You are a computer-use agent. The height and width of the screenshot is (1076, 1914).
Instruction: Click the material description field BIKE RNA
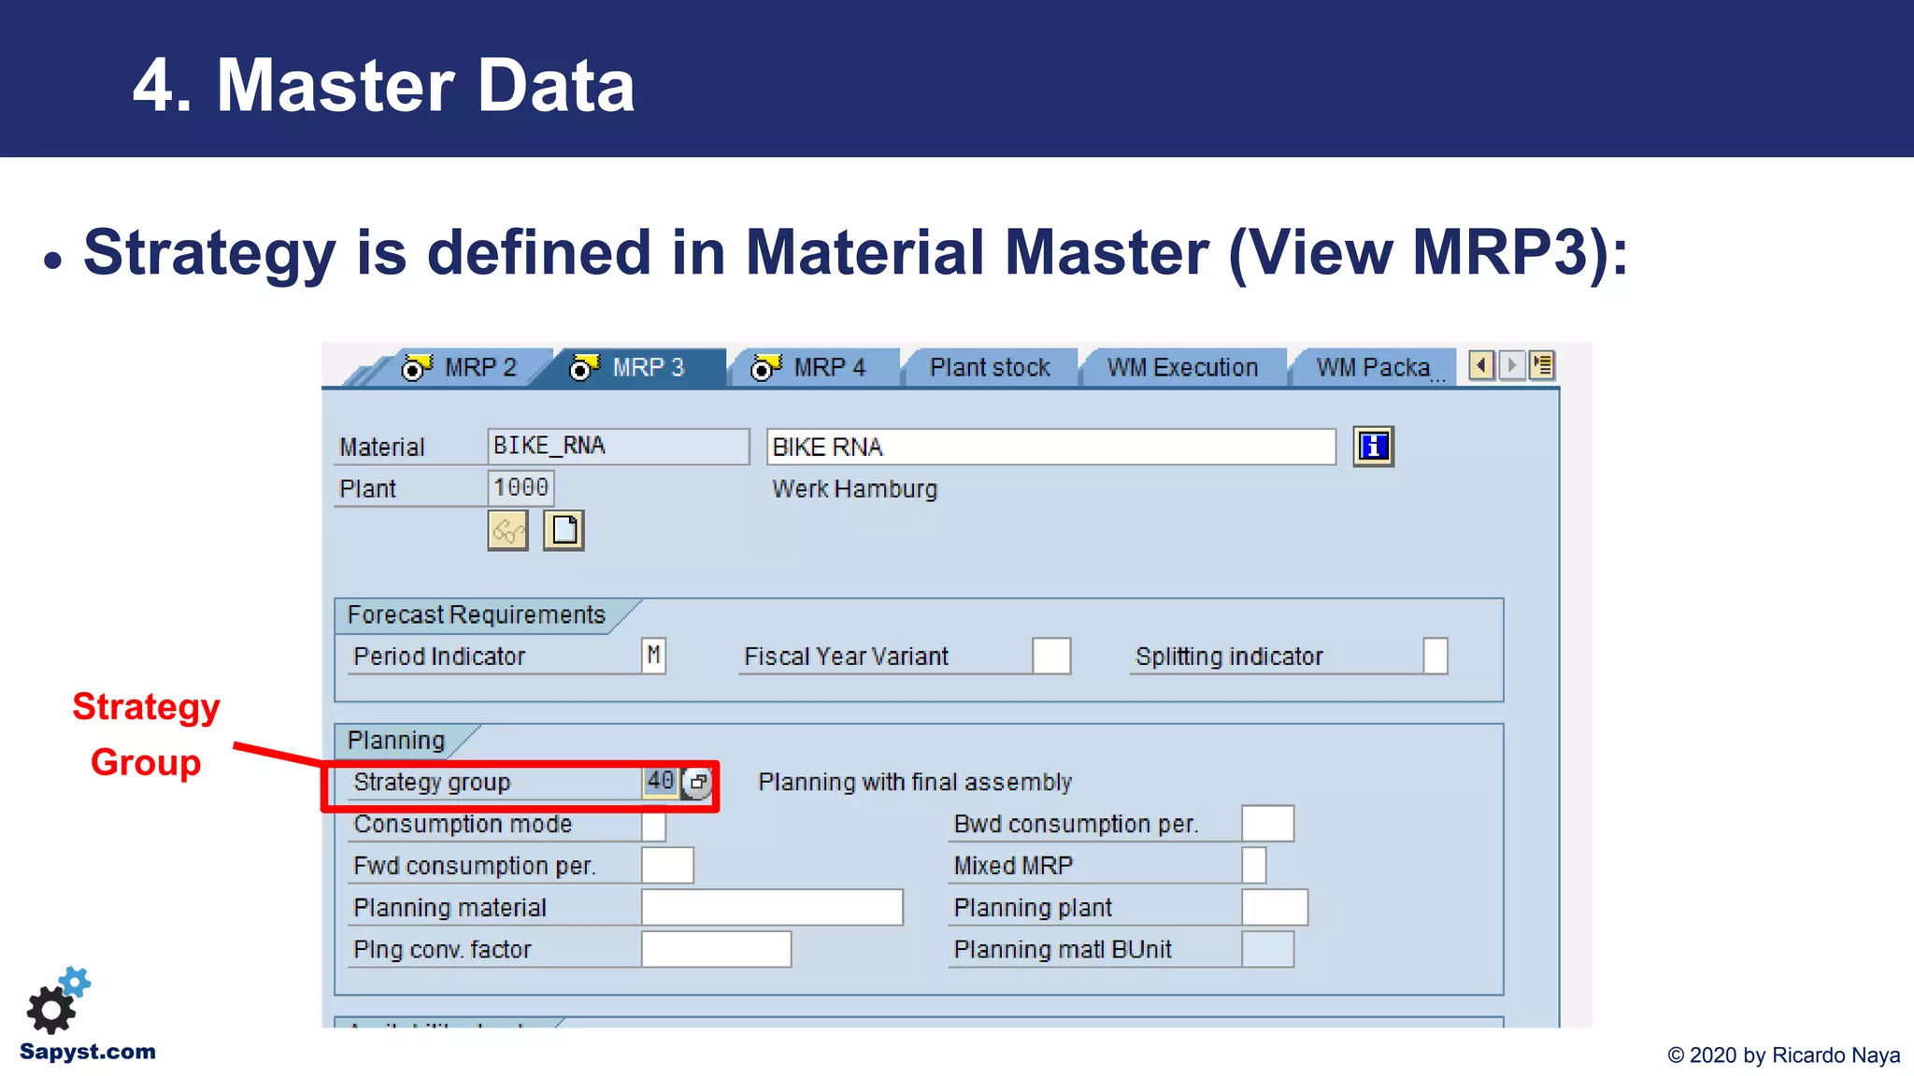(1051, 446)
